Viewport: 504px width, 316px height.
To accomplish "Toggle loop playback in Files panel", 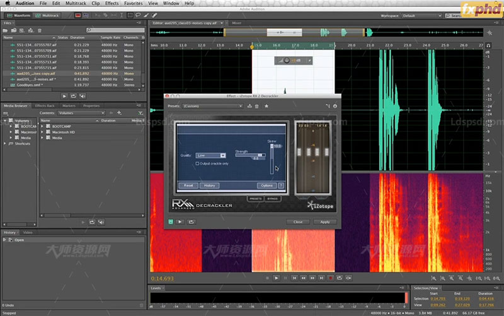I will click(x=73, y=96).
